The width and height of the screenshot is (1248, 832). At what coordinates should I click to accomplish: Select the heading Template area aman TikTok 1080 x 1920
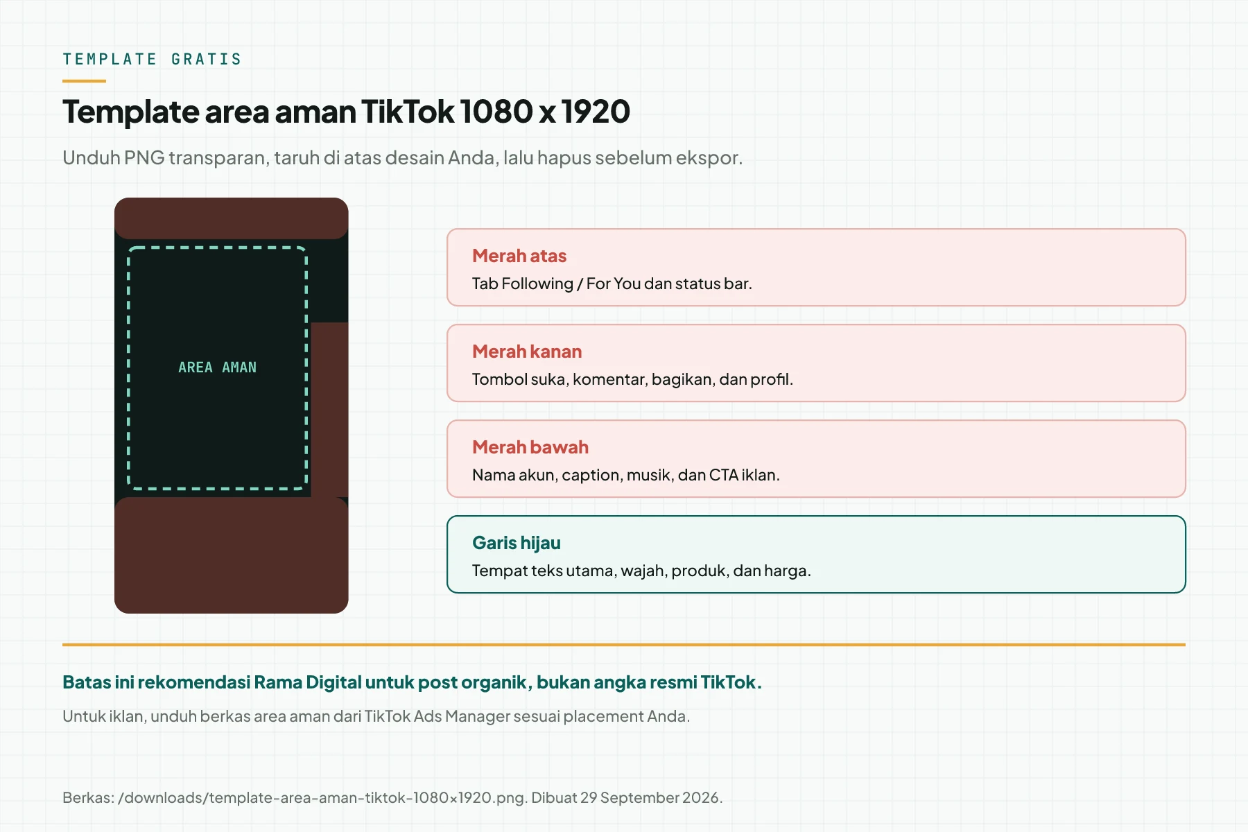point(346,112)
